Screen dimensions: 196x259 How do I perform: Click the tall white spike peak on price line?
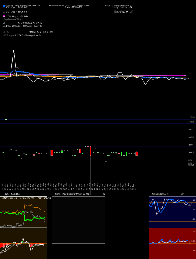14,51
